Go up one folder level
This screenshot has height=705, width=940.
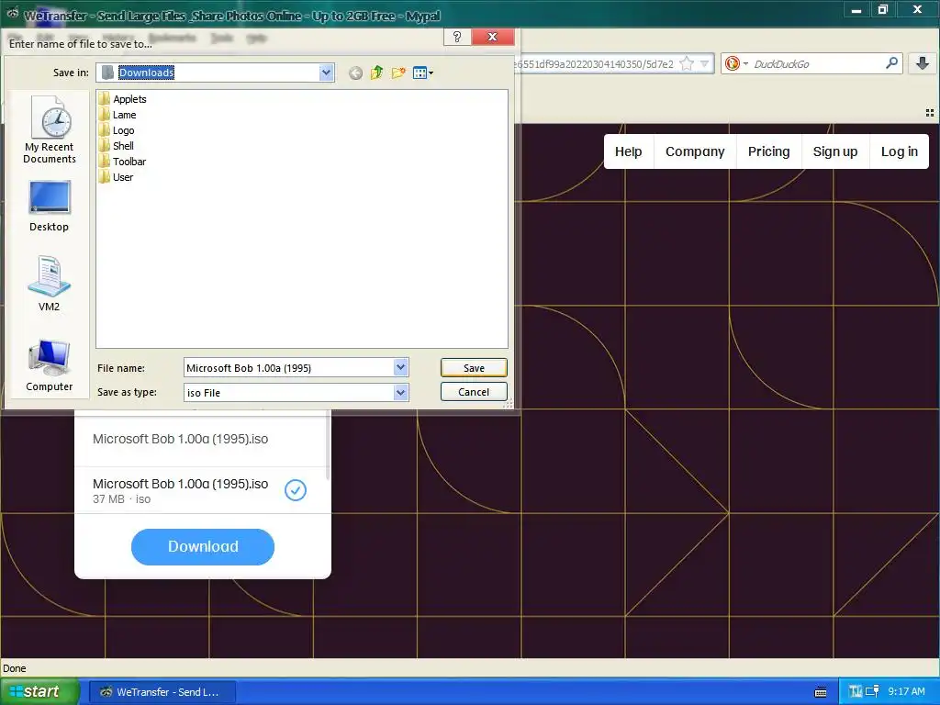pyautogui.click(x=376, y=73)
